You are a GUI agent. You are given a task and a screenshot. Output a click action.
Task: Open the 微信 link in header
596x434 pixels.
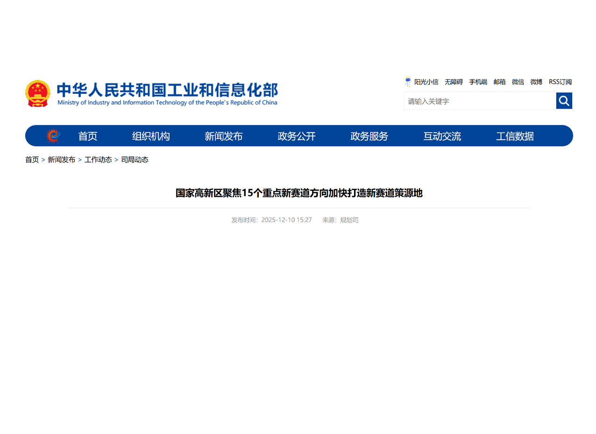click(518, 82)
